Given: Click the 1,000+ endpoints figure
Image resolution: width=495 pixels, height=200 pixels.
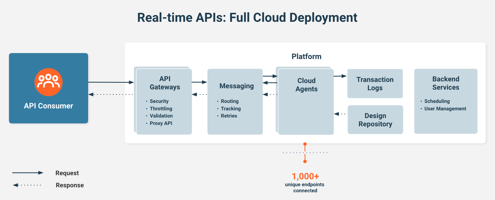Looking at the screenshot, I should [x=305, y=176].
